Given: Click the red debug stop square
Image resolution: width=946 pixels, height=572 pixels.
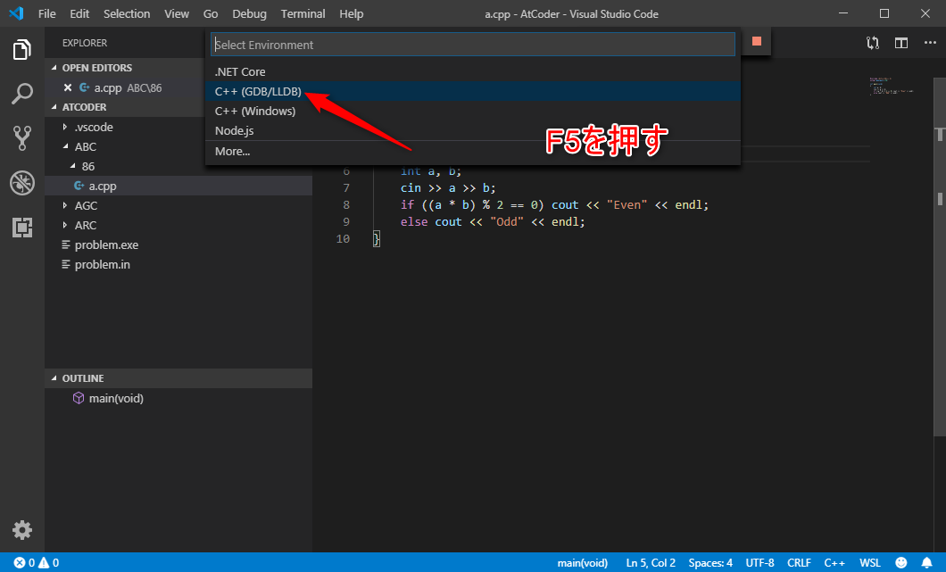Looking at the screenshot, I should pos(757,41).
